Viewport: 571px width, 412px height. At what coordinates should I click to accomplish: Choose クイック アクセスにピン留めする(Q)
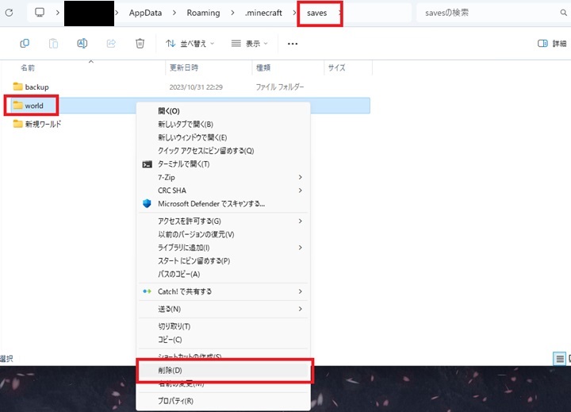[x=223, y=151]
